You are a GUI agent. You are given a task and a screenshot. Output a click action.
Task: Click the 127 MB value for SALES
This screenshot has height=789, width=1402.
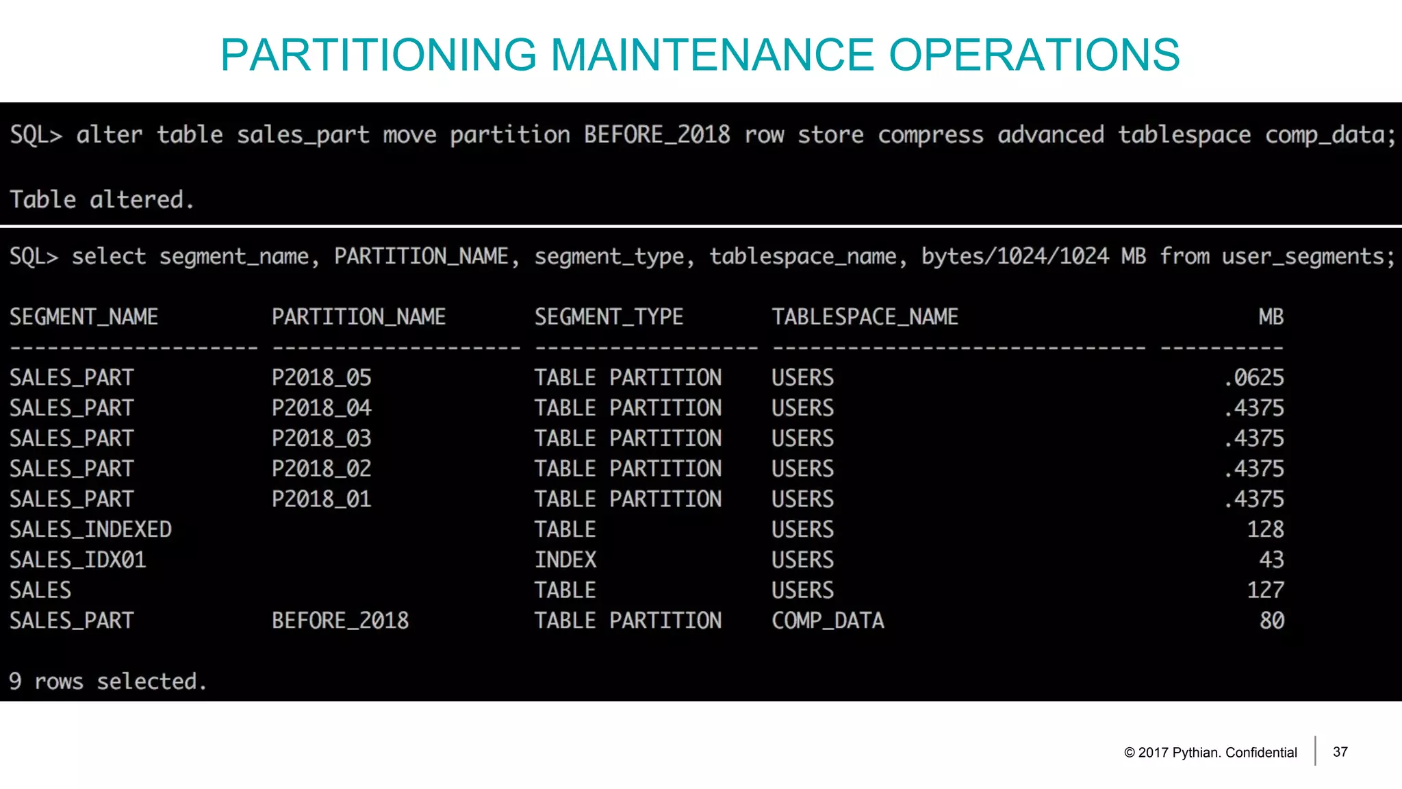(x=1265, y=590)
